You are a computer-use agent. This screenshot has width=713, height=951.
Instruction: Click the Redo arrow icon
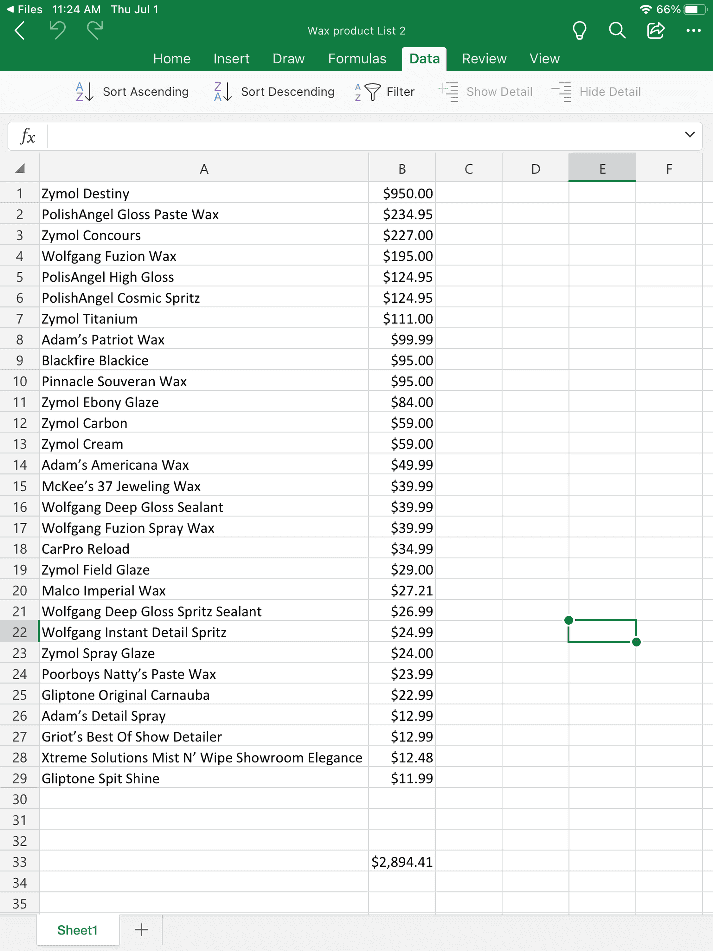(95, 30)
